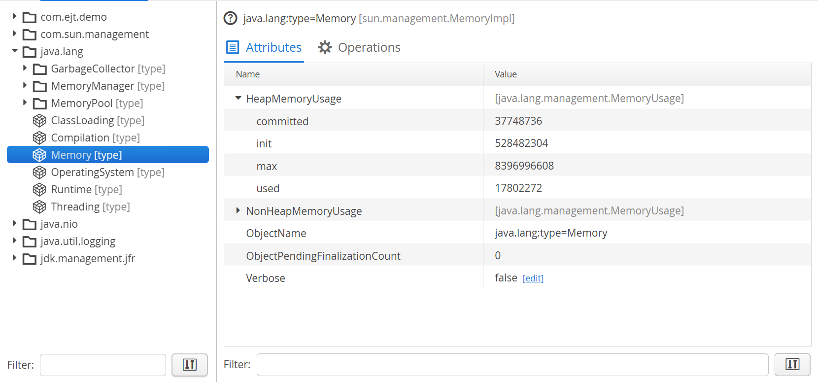Select the java.util.logging folder
The width and height of the screenshot is (818, 382).
coord(78,242)
